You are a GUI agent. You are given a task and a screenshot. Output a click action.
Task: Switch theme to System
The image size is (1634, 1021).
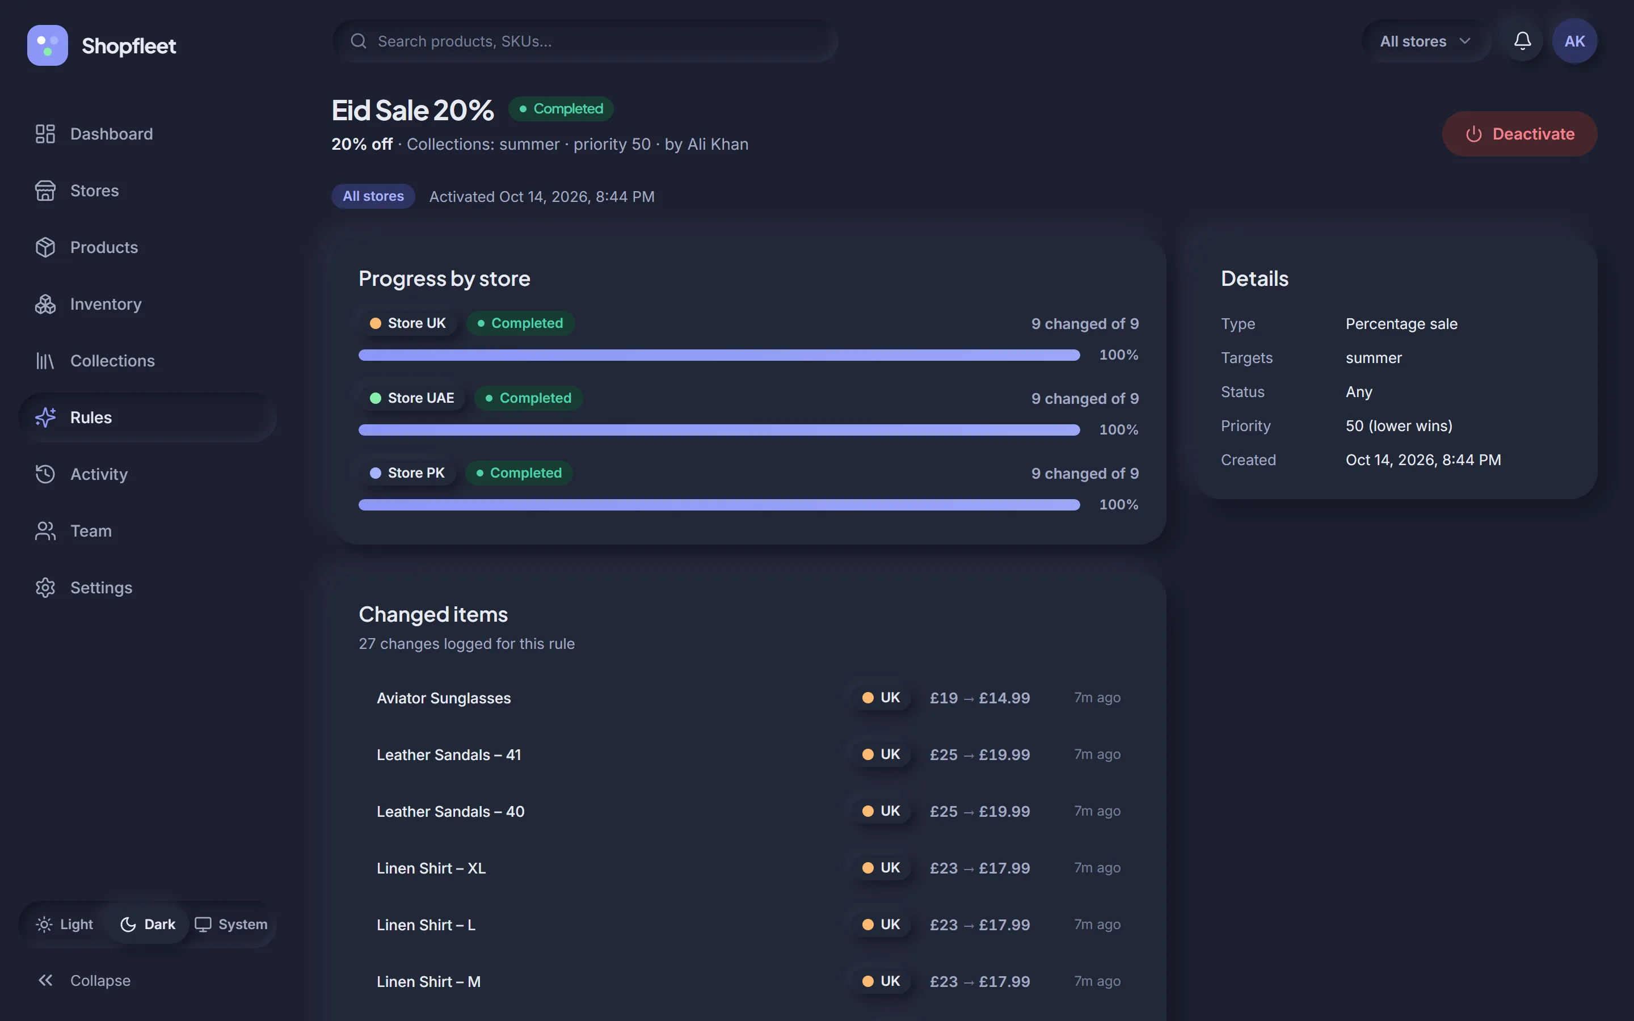(231, 925)
